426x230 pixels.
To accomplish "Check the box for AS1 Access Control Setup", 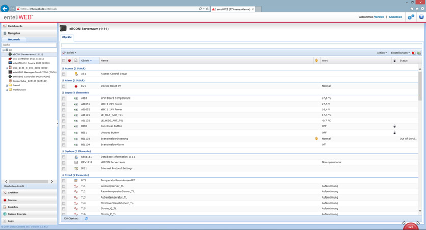I will coord(64,74).
